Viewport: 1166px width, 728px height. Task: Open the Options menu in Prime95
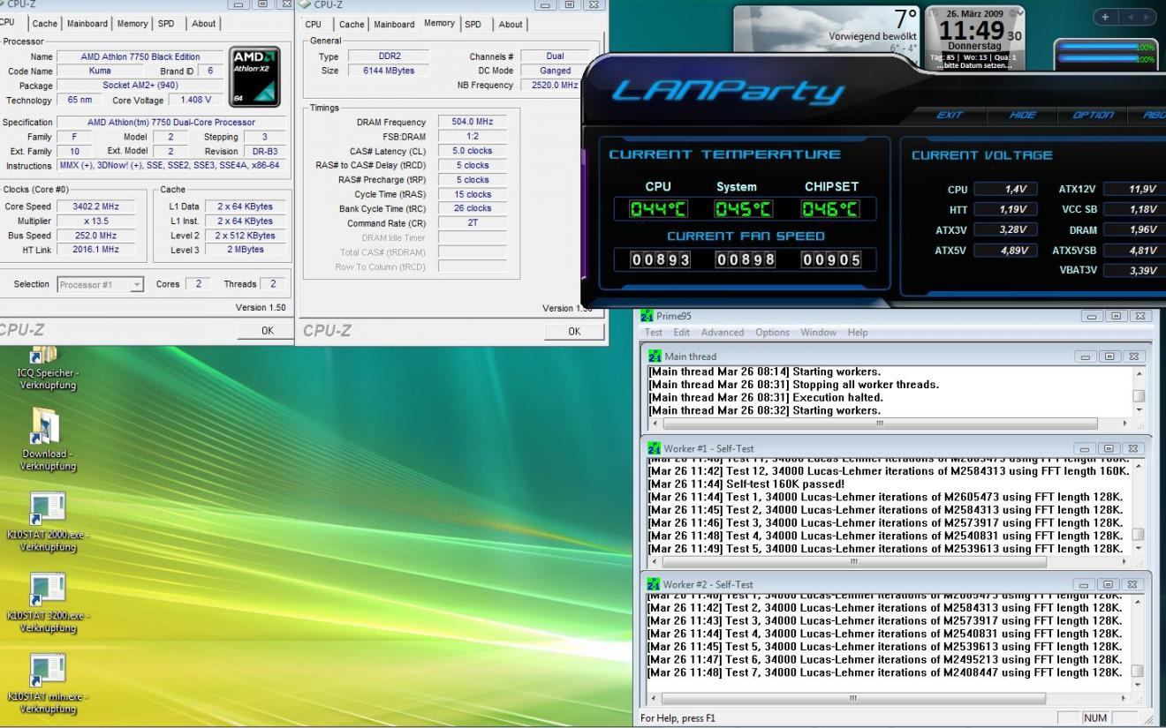773,333
